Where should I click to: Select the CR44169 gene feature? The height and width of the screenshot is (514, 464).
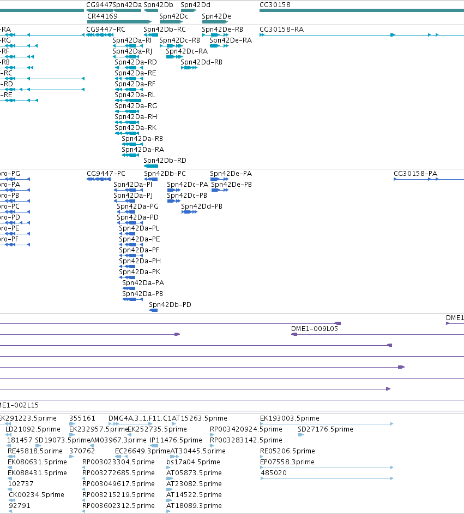(x=119, y=22)
